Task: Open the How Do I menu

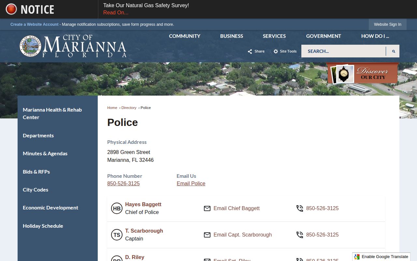Action: 375,36
